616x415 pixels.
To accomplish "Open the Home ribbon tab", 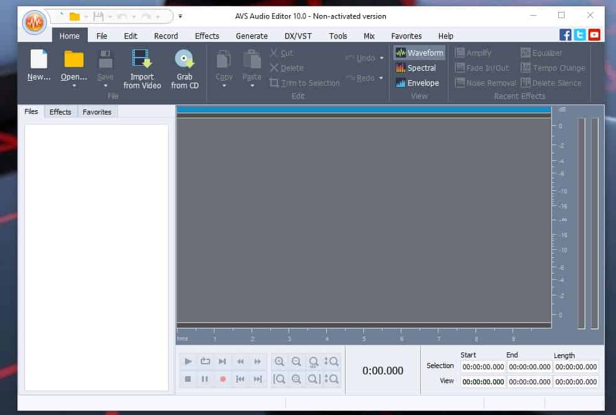I will pos(70,36).
